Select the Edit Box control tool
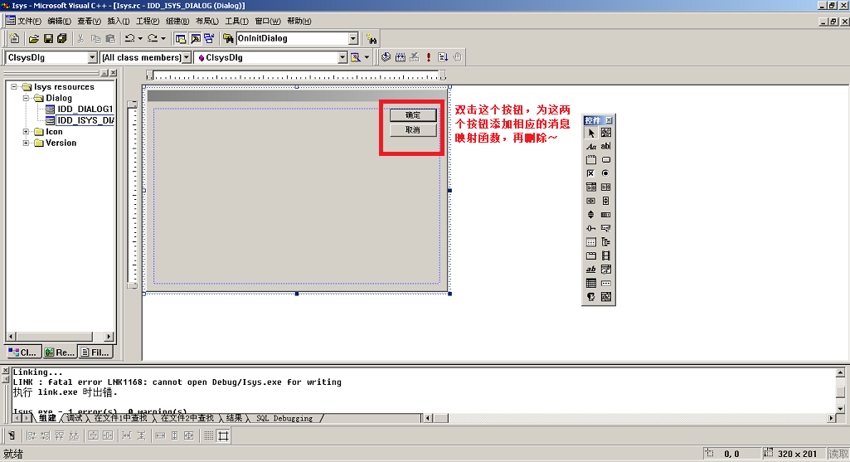The height and width of the screenshot is (462, 850). coord(606,147)
